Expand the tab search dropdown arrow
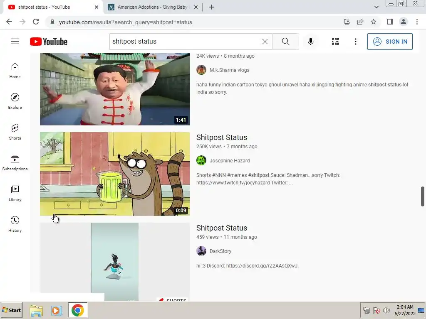 click(x=376, y=7)
